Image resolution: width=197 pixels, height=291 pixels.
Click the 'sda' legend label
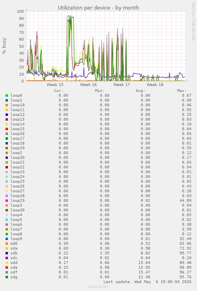click(x=14, y=248)
